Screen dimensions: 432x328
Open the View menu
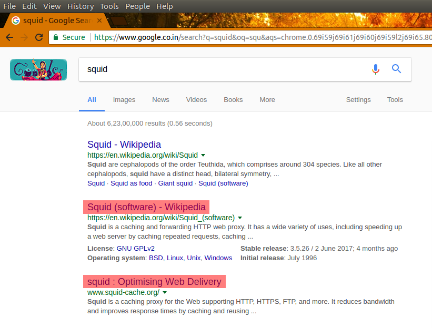click(x=52, y=6)
